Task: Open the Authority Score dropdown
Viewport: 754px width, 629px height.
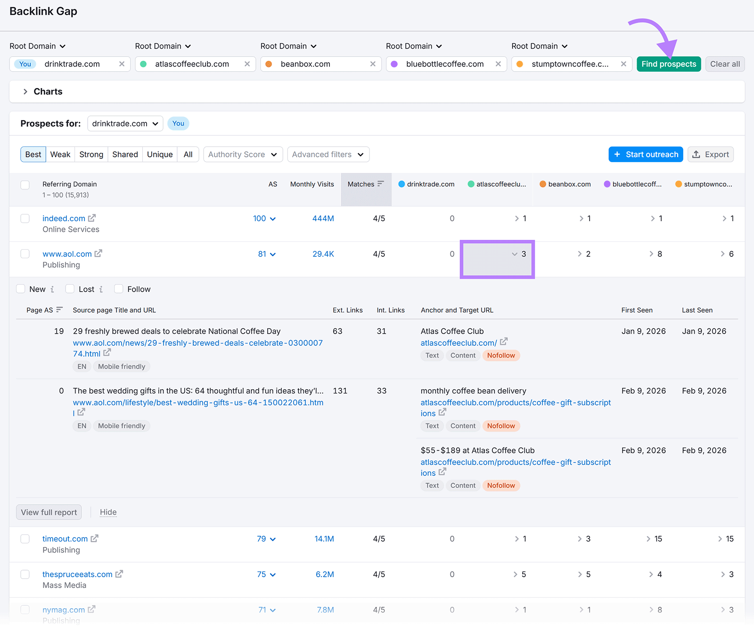Action: coord(243,154)
